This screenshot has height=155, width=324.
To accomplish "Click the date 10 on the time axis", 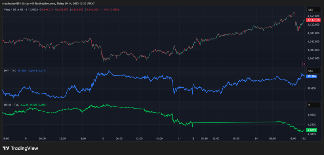I will (x=103, y=138).
